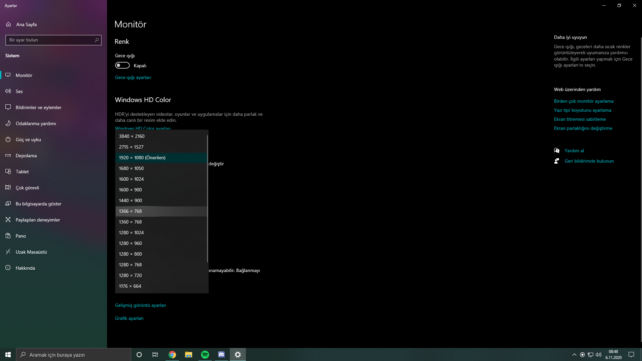This screenshot has height=361, width=642.
Task: Choose 1280 × 720 in resolution list
Action: click(x=161, y=275)
